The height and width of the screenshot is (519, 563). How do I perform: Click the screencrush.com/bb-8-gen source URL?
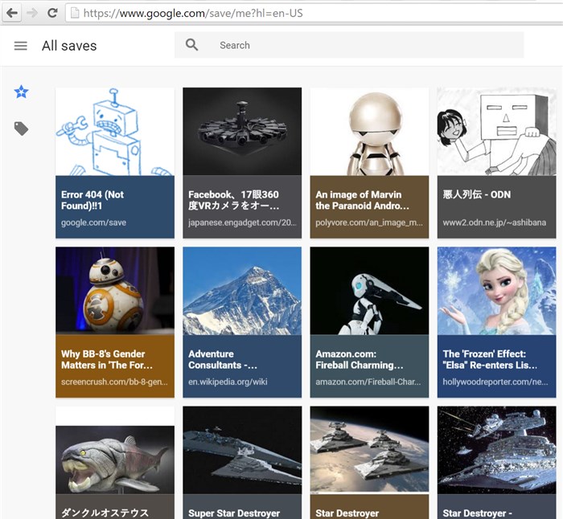pyautogui.click(x=114, y=382)
